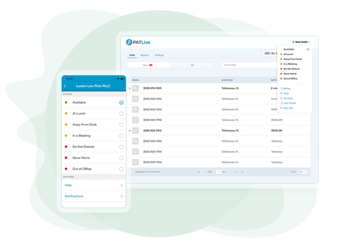Select Do Not Disturb radio on mobile
The height and width of the screenshot is (243, 346).
click(121, 147)
